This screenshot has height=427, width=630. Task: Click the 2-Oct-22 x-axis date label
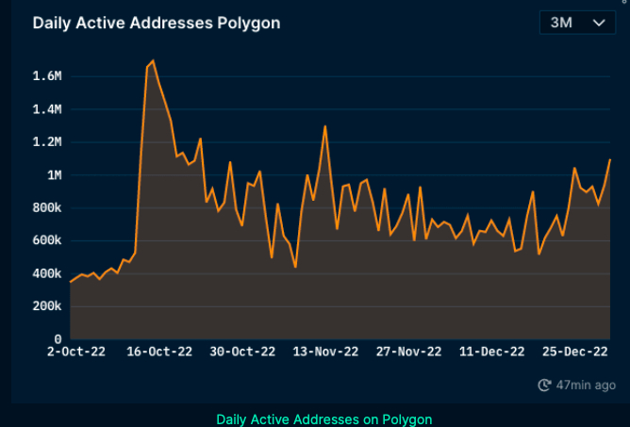(76, 352)
